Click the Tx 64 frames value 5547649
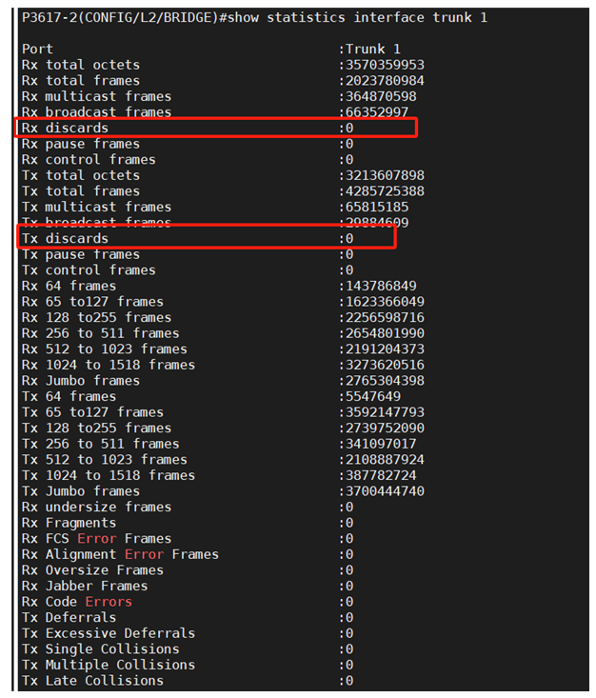This screenshot has height=698, width=596. coord(373,396)
